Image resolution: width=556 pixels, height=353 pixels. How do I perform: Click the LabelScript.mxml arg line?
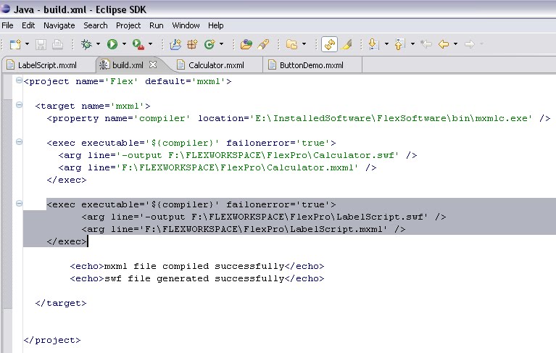pos(244,229)
